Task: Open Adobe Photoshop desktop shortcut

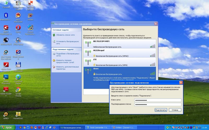Action: pos(6,80)
